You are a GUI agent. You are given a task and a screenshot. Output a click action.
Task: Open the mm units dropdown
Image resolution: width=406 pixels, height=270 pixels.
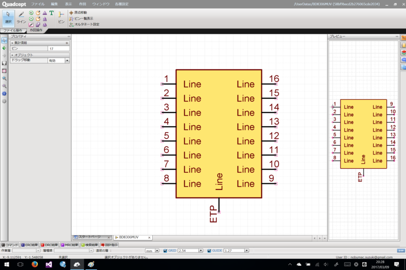(x=157, y=251)
